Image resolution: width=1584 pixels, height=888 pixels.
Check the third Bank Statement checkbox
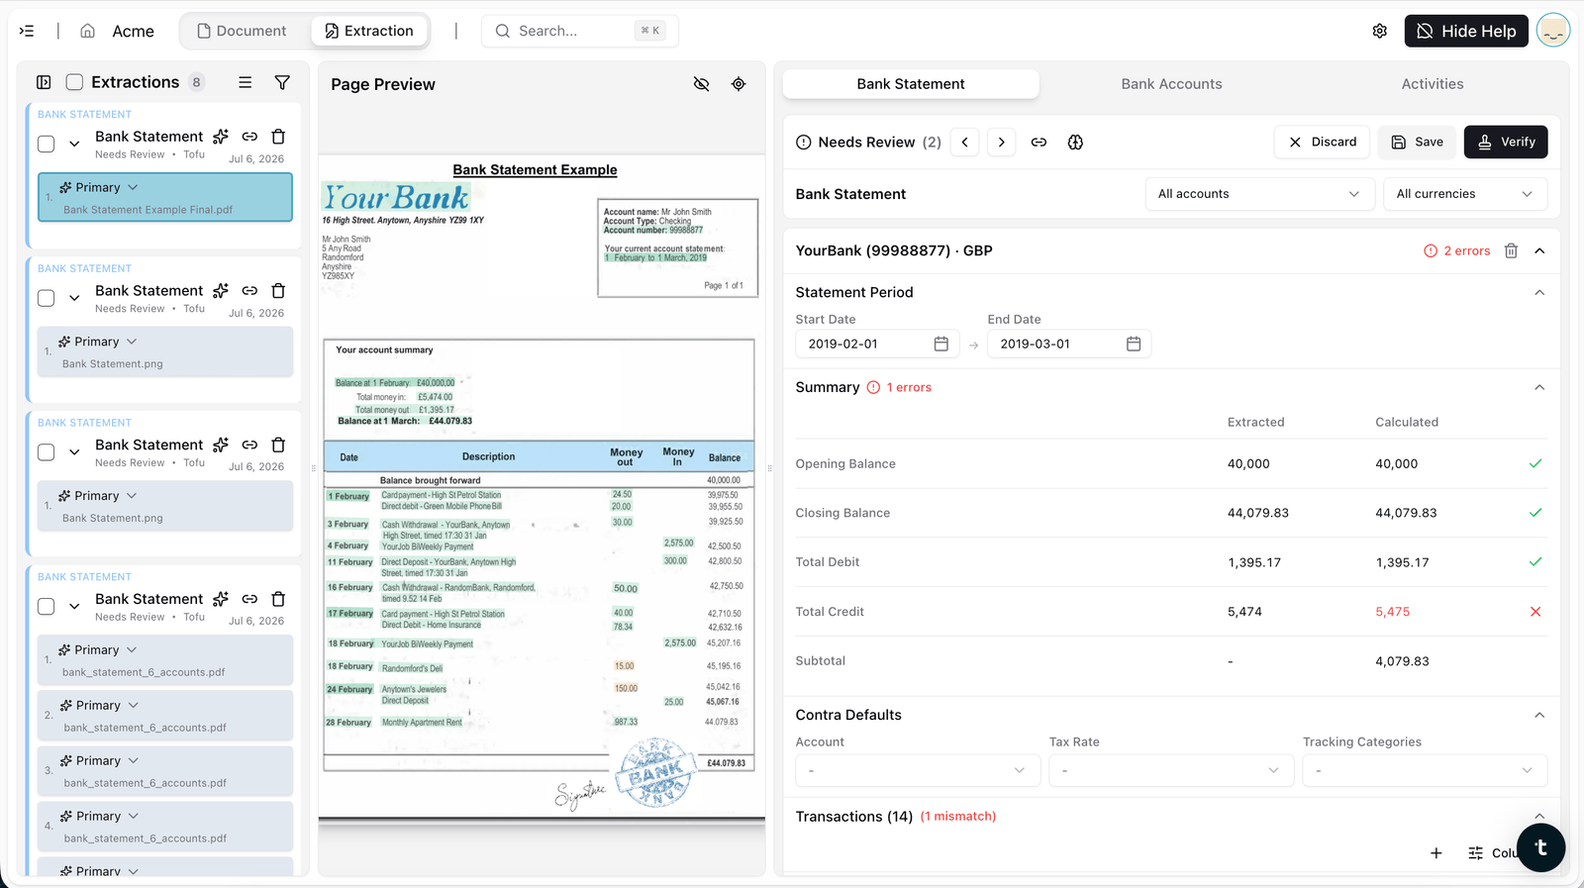46,452
